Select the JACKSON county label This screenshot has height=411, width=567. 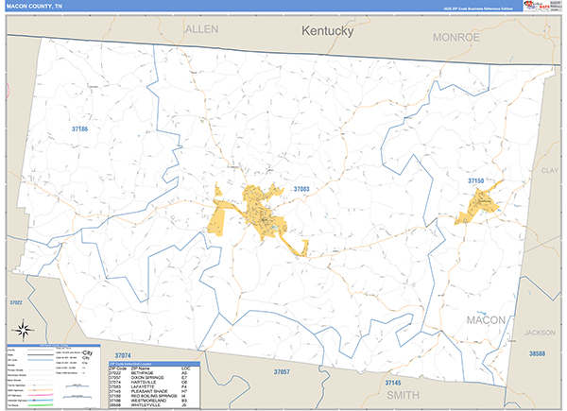click(x=540, y=333)
